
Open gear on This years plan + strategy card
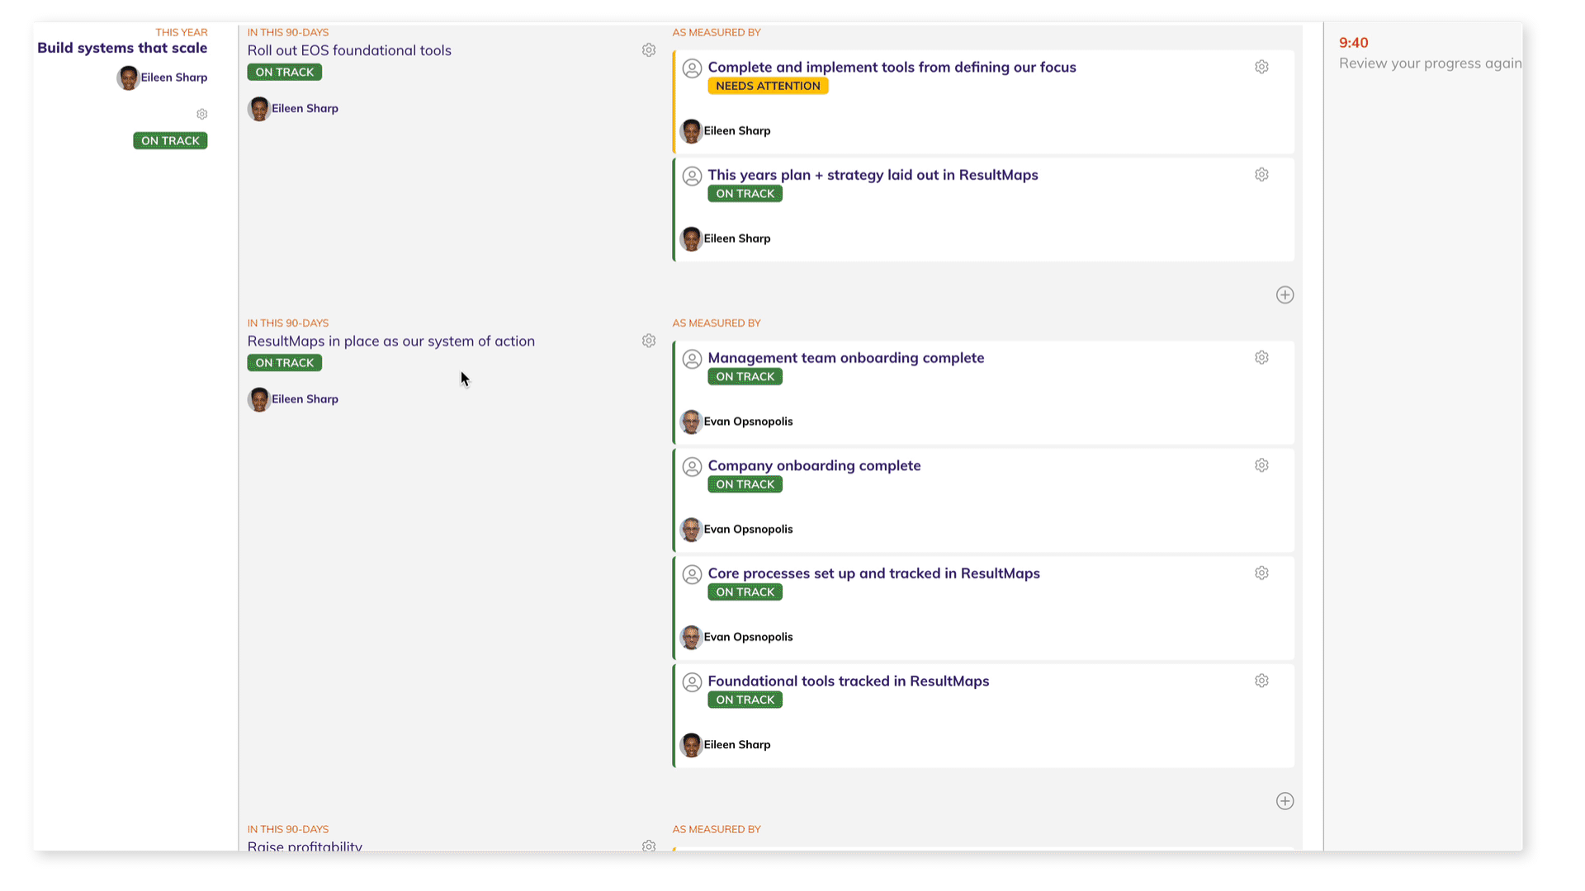[x=1261, y=174]
